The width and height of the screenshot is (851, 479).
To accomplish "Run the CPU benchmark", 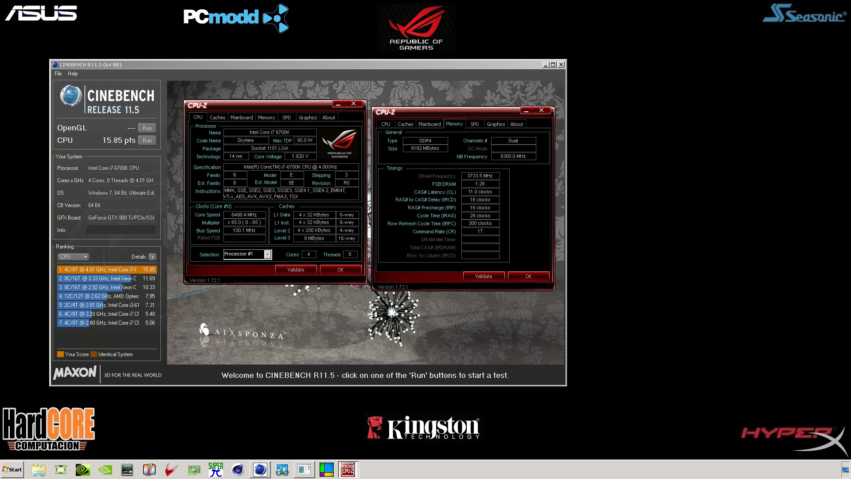I will [147, 140].
